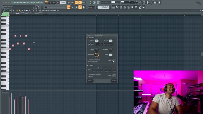The height and width of the screenshot is (114, 203).
Task: Click the piano roll wrench tools icon
Action: click(4, 11)
